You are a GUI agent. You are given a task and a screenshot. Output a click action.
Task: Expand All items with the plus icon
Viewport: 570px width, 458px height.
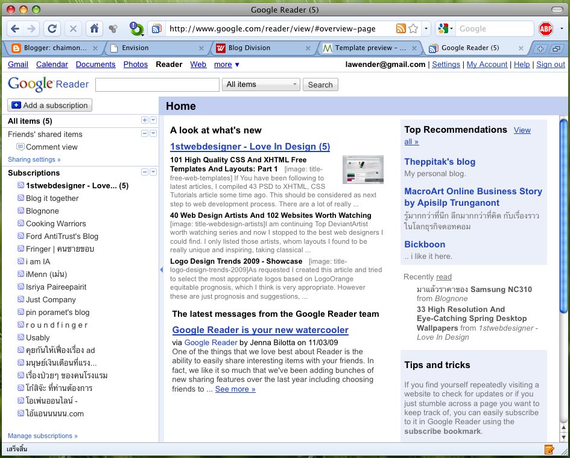pos(145,120)
